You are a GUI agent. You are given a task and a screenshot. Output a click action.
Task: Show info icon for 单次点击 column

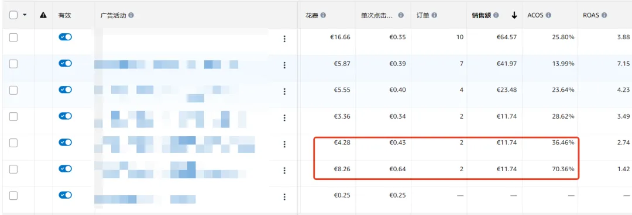point(401,15)
